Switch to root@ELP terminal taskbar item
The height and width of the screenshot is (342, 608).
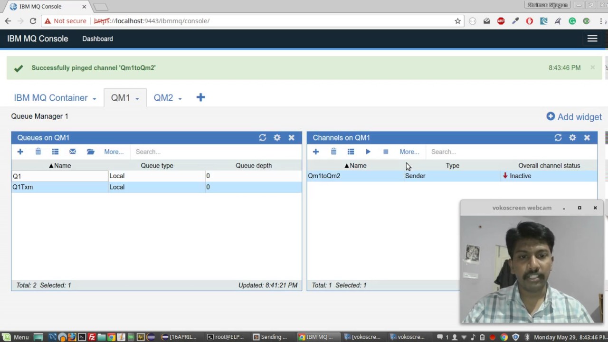pos(226,337)
